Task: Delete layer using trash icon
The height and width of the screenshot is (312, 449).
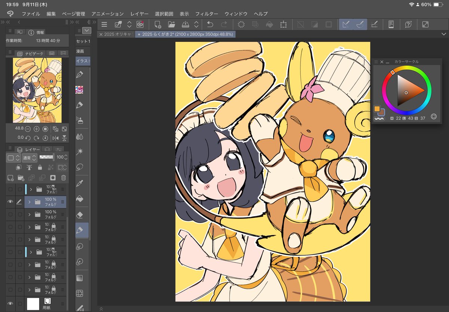Action: pyautogui.click(x=64, y=178)
